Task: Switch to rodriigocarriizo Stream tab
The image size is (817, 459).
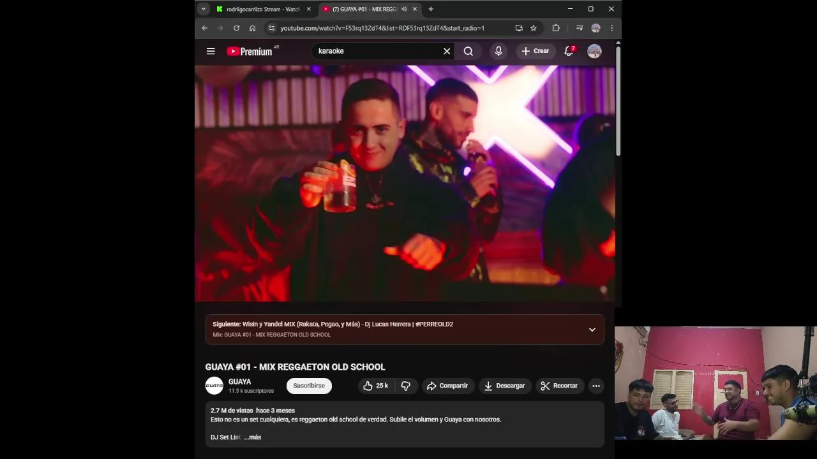Action: tap(263, 9)
